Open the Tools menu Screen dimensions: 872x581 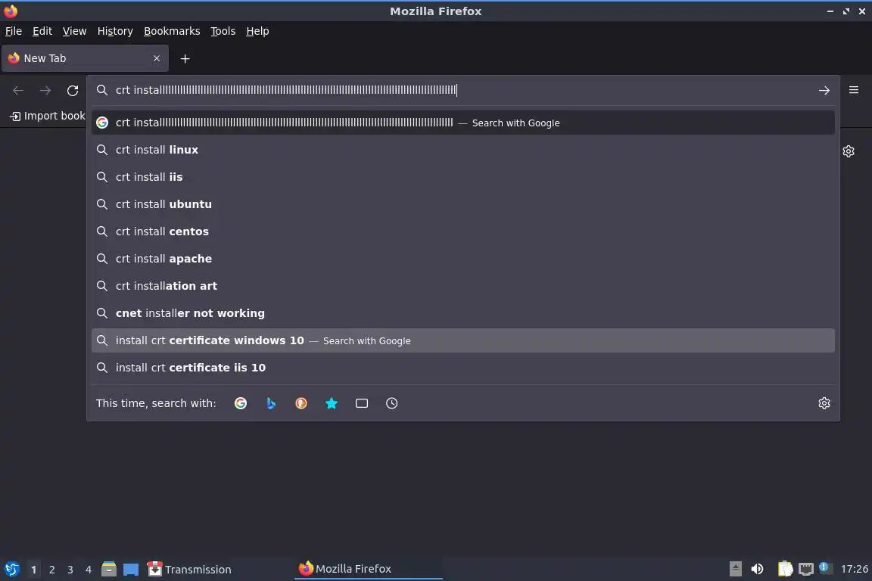pos(223,31)
